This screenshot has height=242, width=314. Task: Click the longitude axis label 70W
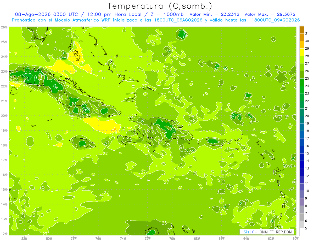tap(172, 238)
